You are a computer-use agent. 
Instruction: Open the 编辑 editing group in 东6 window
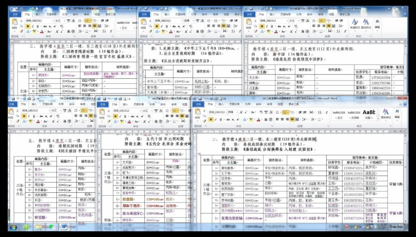(x=377, y=24)
